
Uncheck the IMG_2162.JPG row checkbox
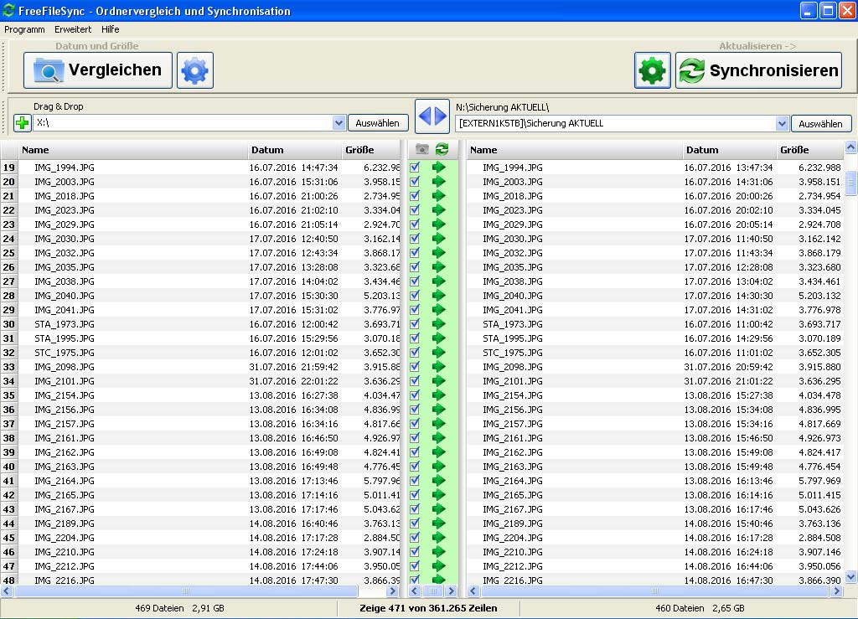[415, 451]
